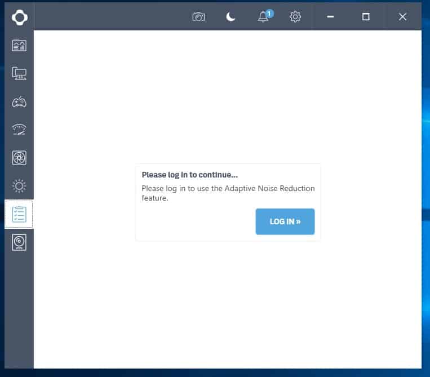
Task: Open notifications bell with badge
Action: [x=265, y=16]
